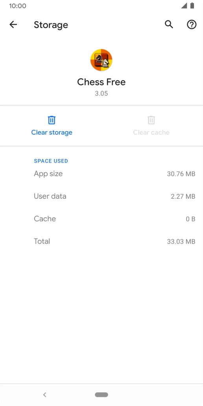Tap the system back chevron in navigation bar
This screenshot has height=406, width=203.
[44, 395]
